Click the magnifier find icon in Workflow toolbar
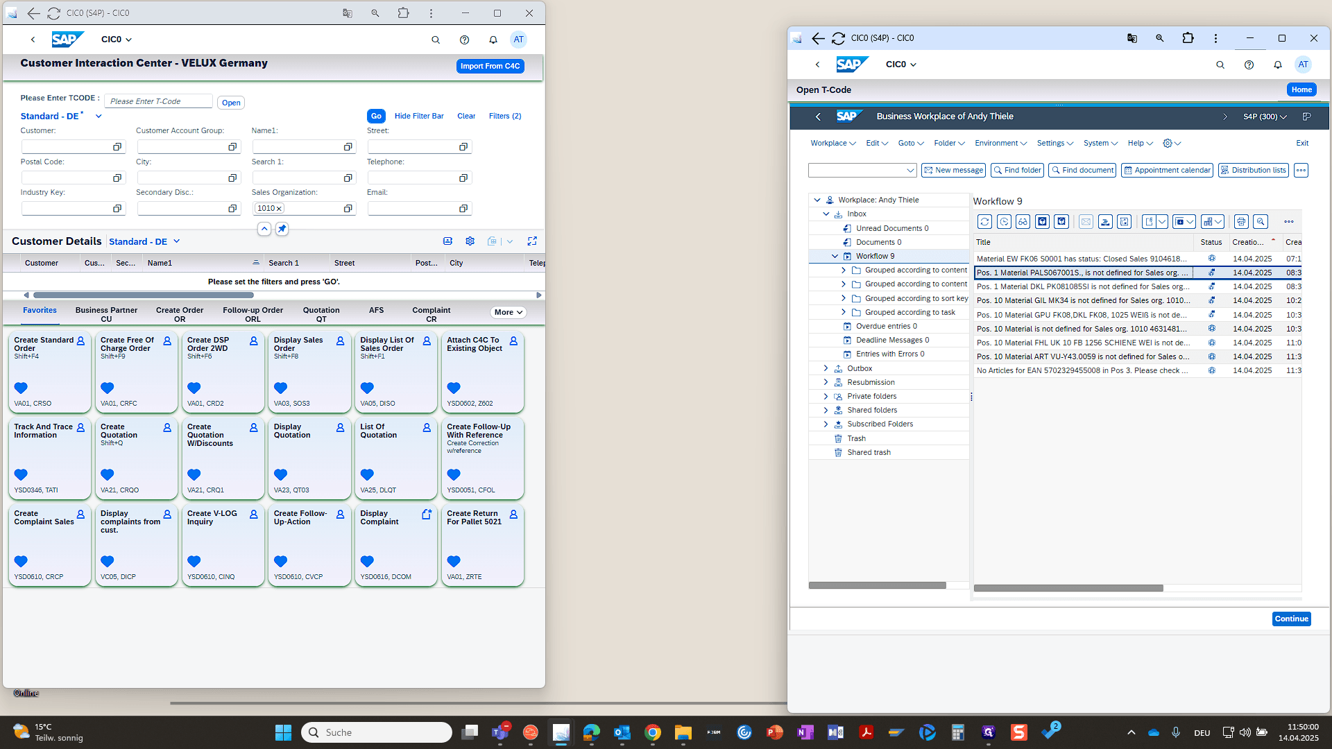Image resolution: width=1332 pixels, height=749 pixels. pos(1261,222)
